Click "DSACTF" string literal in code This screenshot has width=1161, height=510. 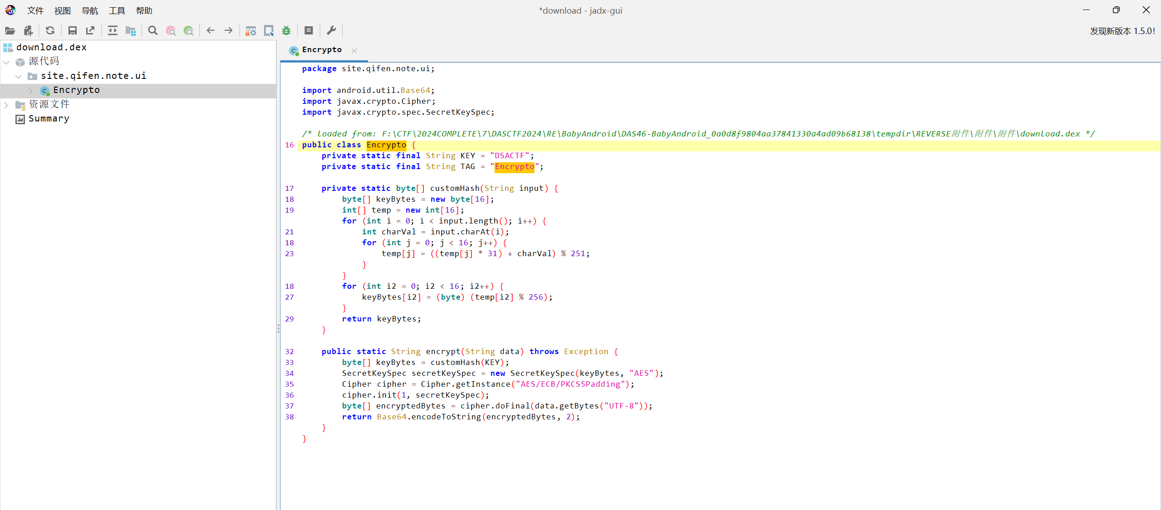509,156
